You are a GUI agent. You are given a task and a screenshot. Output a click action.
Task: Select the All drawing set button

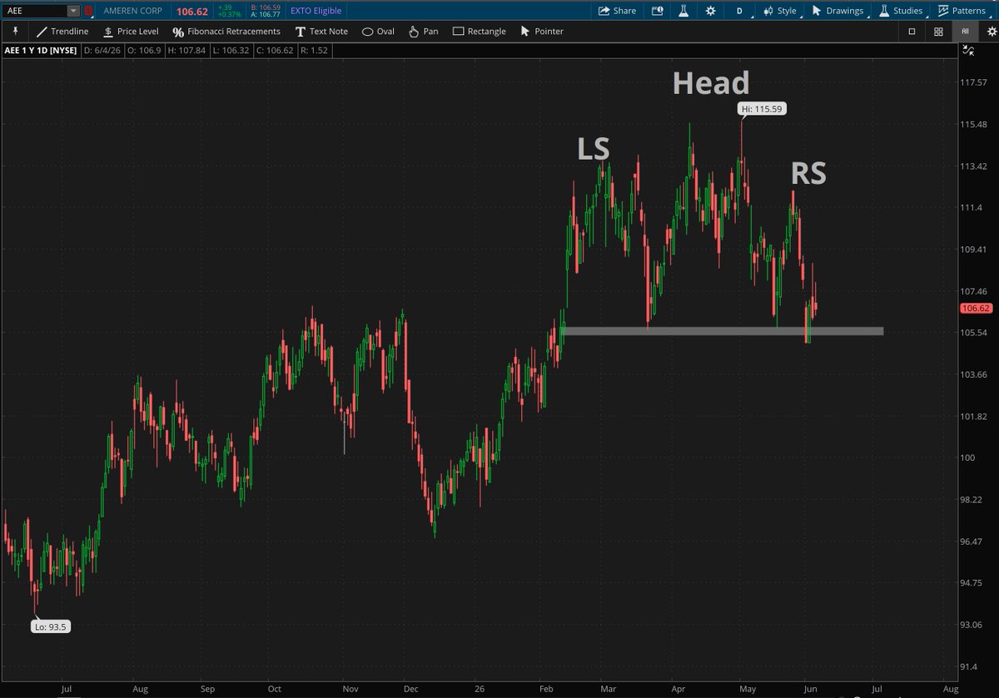(x=965, y=31)
